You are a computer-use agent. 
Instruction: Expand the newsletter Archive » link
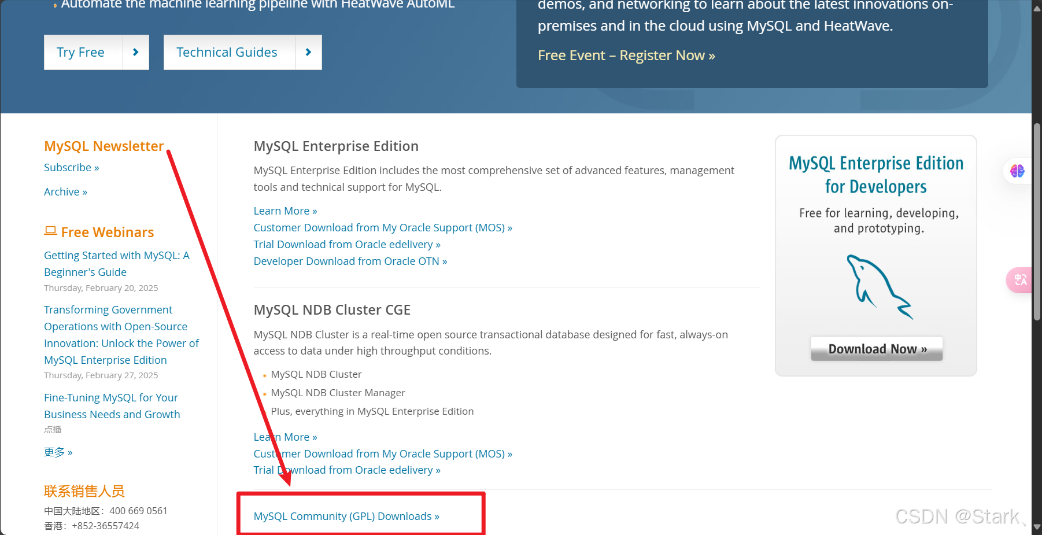(65, 191)
